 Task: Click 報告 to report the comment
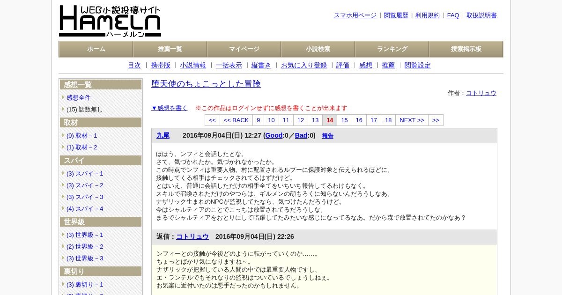click(328, 136)
